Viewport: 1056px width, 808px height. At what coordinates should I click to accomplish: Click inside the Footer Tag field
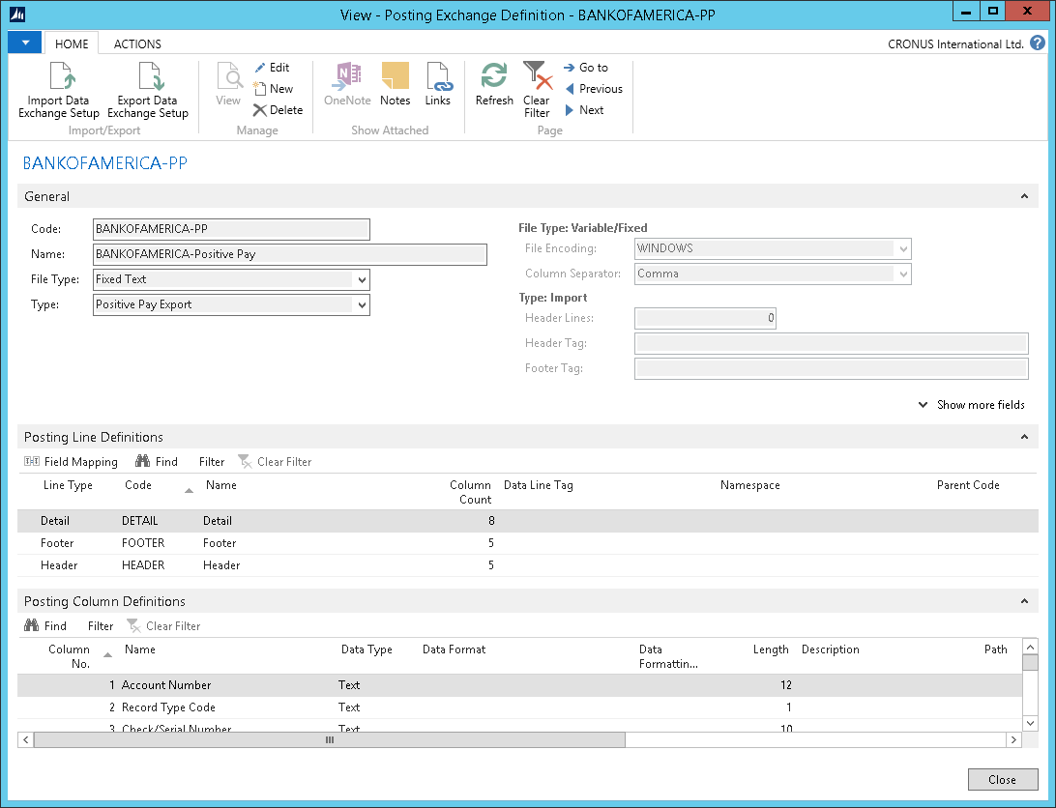(x=831, y=368)
